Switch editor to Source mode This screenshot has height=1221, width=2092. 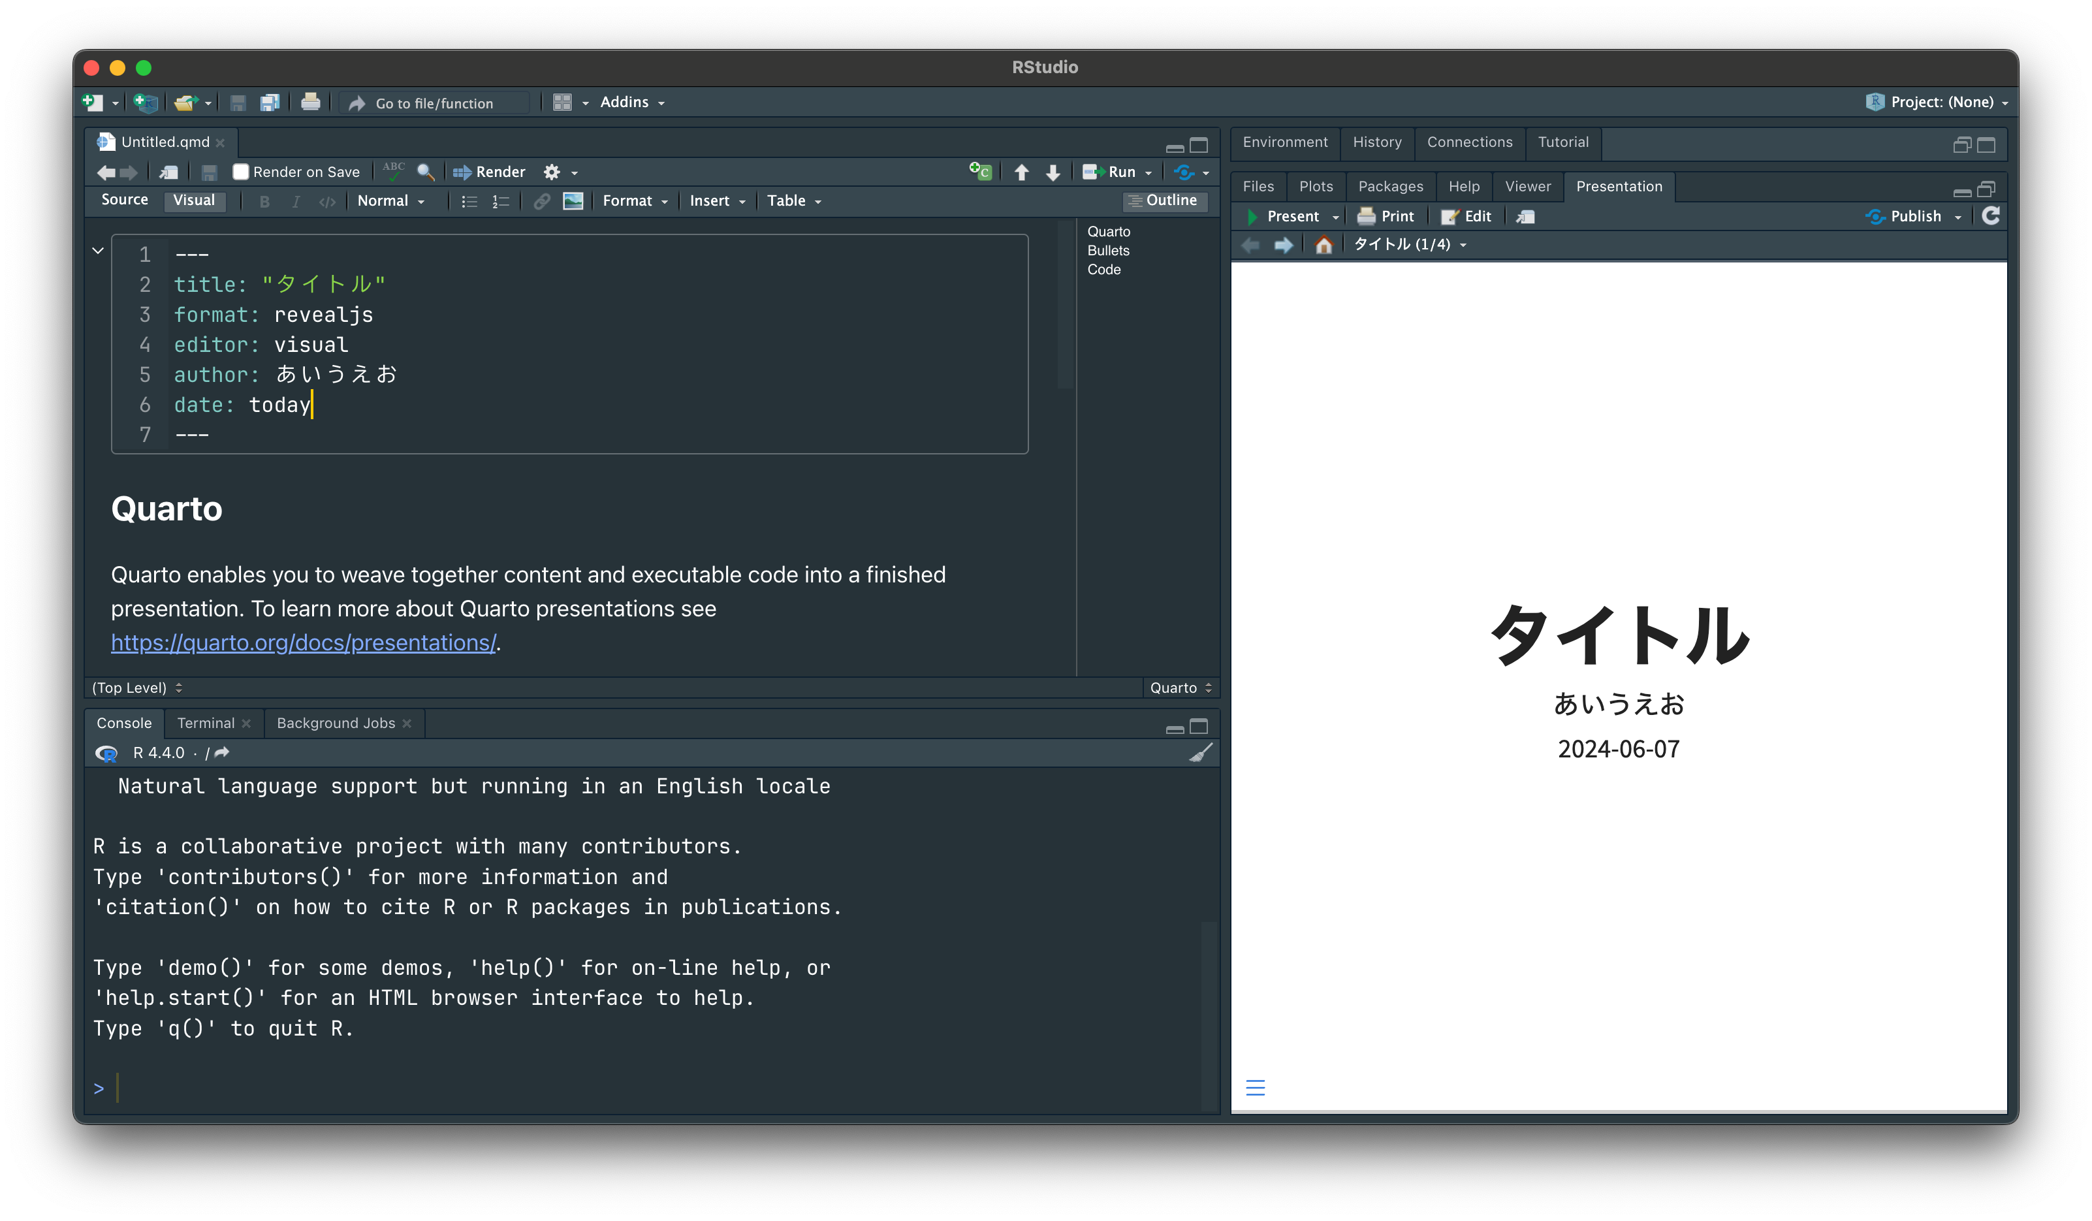tap(125, 200)
